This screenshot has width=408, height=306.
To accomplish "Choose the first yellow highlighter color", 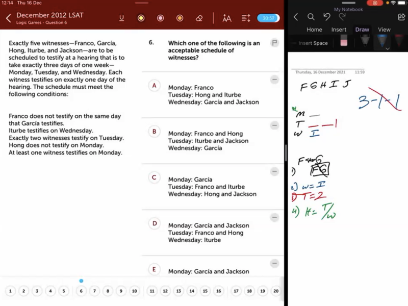I will 141,18.
